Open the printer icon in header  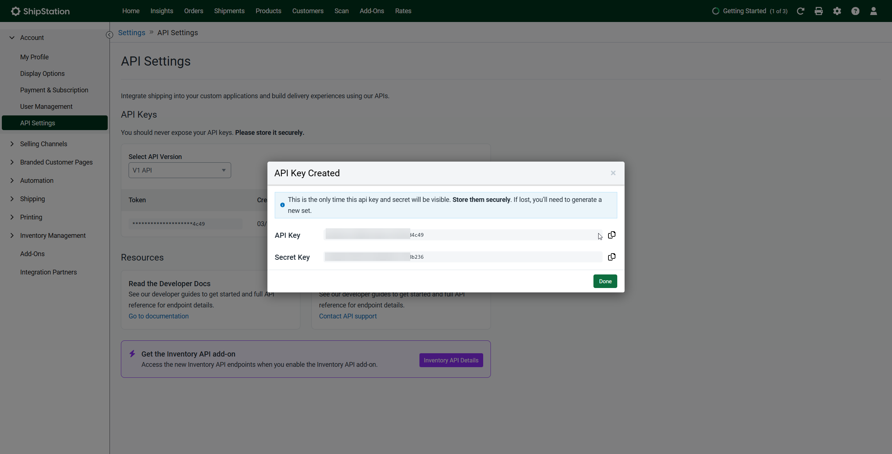click(819, 11)
